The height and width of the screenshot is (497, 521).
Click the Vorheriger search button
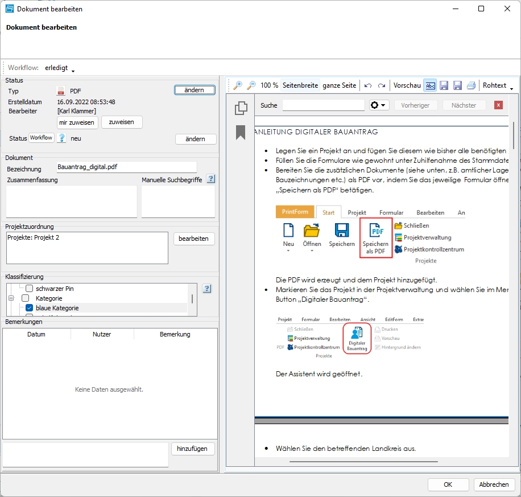pyautogui.click(x=415, y=105)
